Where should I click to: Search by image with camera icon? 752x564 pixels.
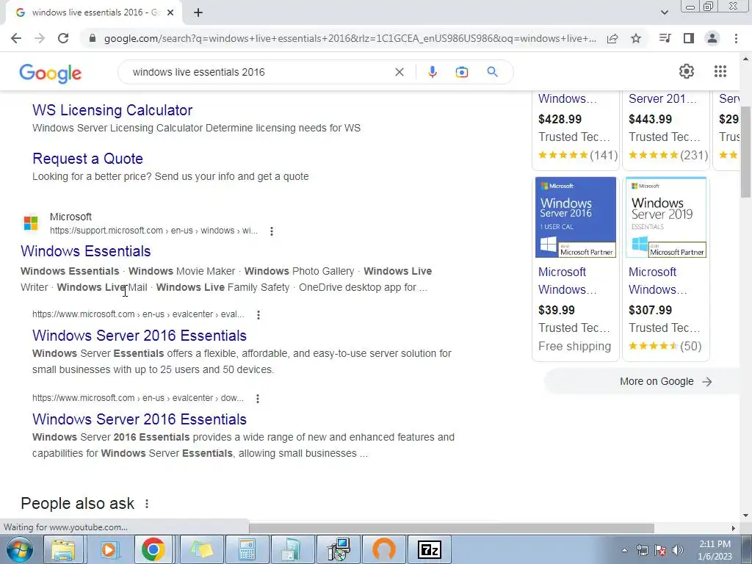pos(462,72)
